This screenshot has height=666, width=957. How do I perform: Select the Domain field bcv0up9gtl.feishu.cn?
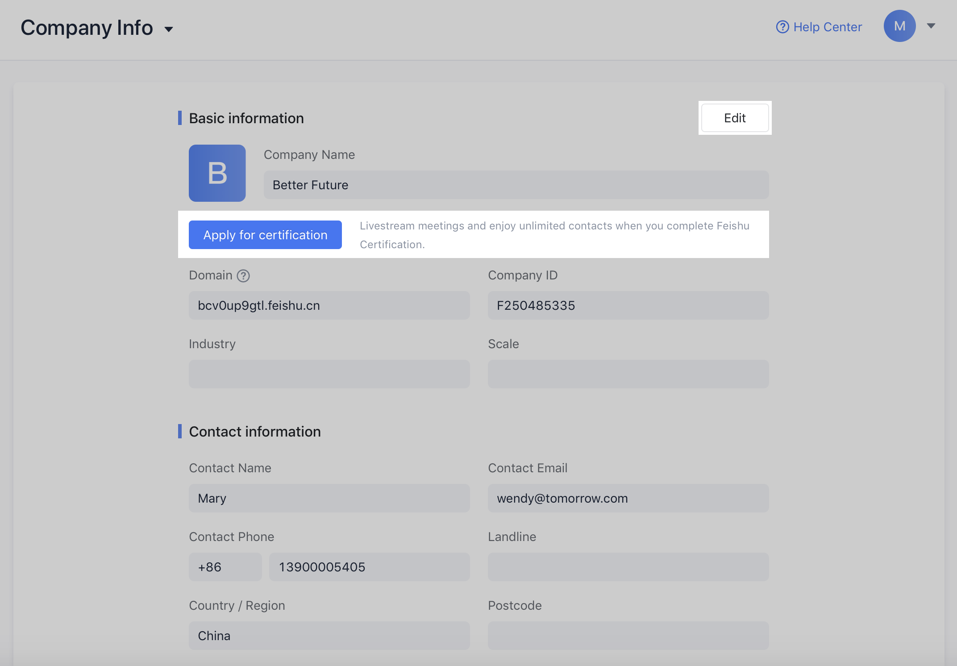[329, 305]
